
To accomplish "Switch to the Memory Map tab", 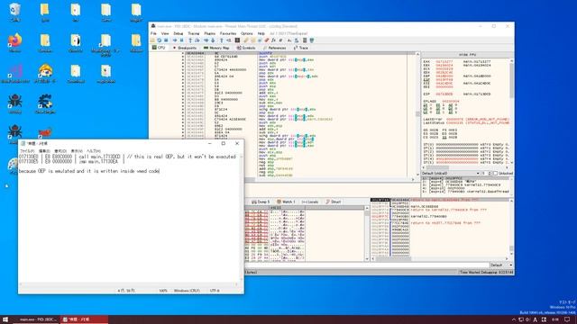I will (216, 48).
